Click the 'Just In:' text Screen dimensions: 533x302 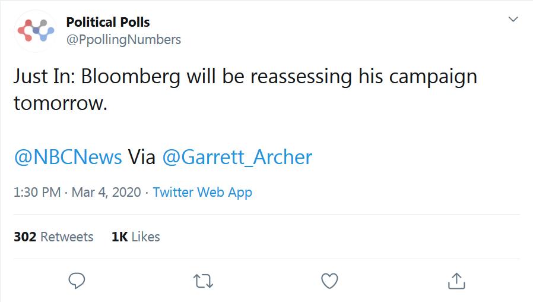click(x=45, y=75)
